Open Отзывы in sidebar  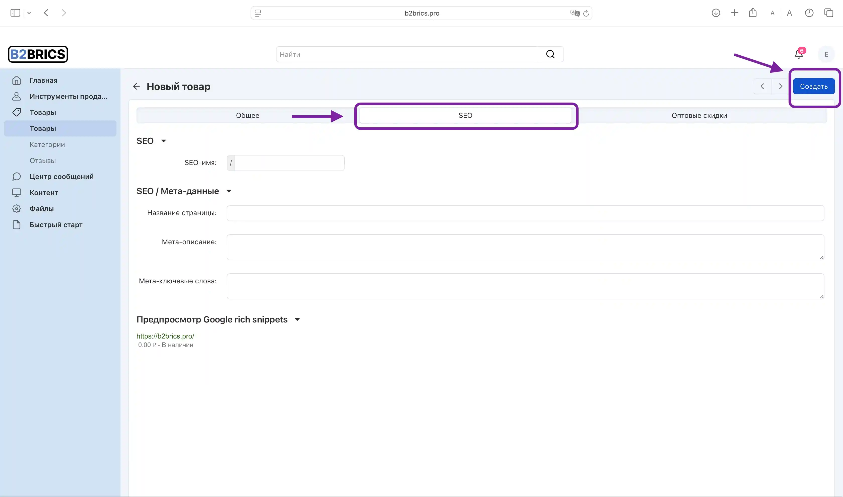pyautogui.click(x=43, y=161)
